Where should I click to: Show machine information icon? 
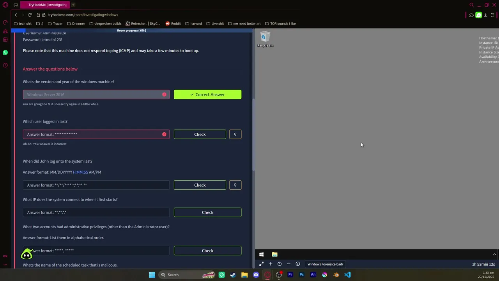point(298,264)
